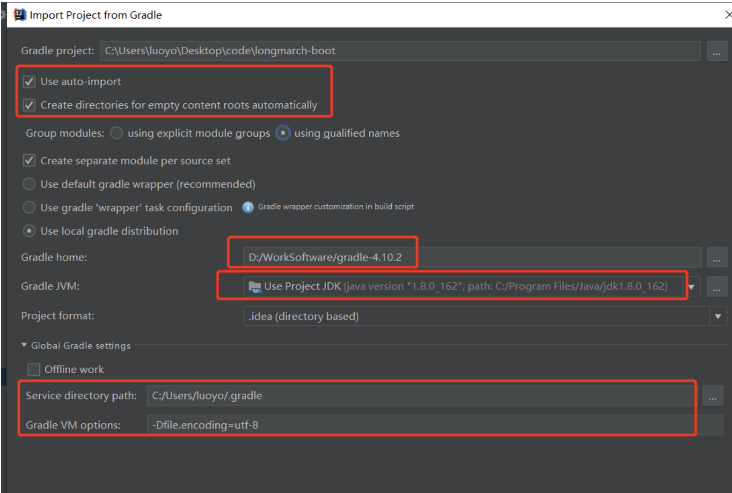732x493 pixels.
Task: Enable Offline work checkbox
Action: click(x=34, y=370)
